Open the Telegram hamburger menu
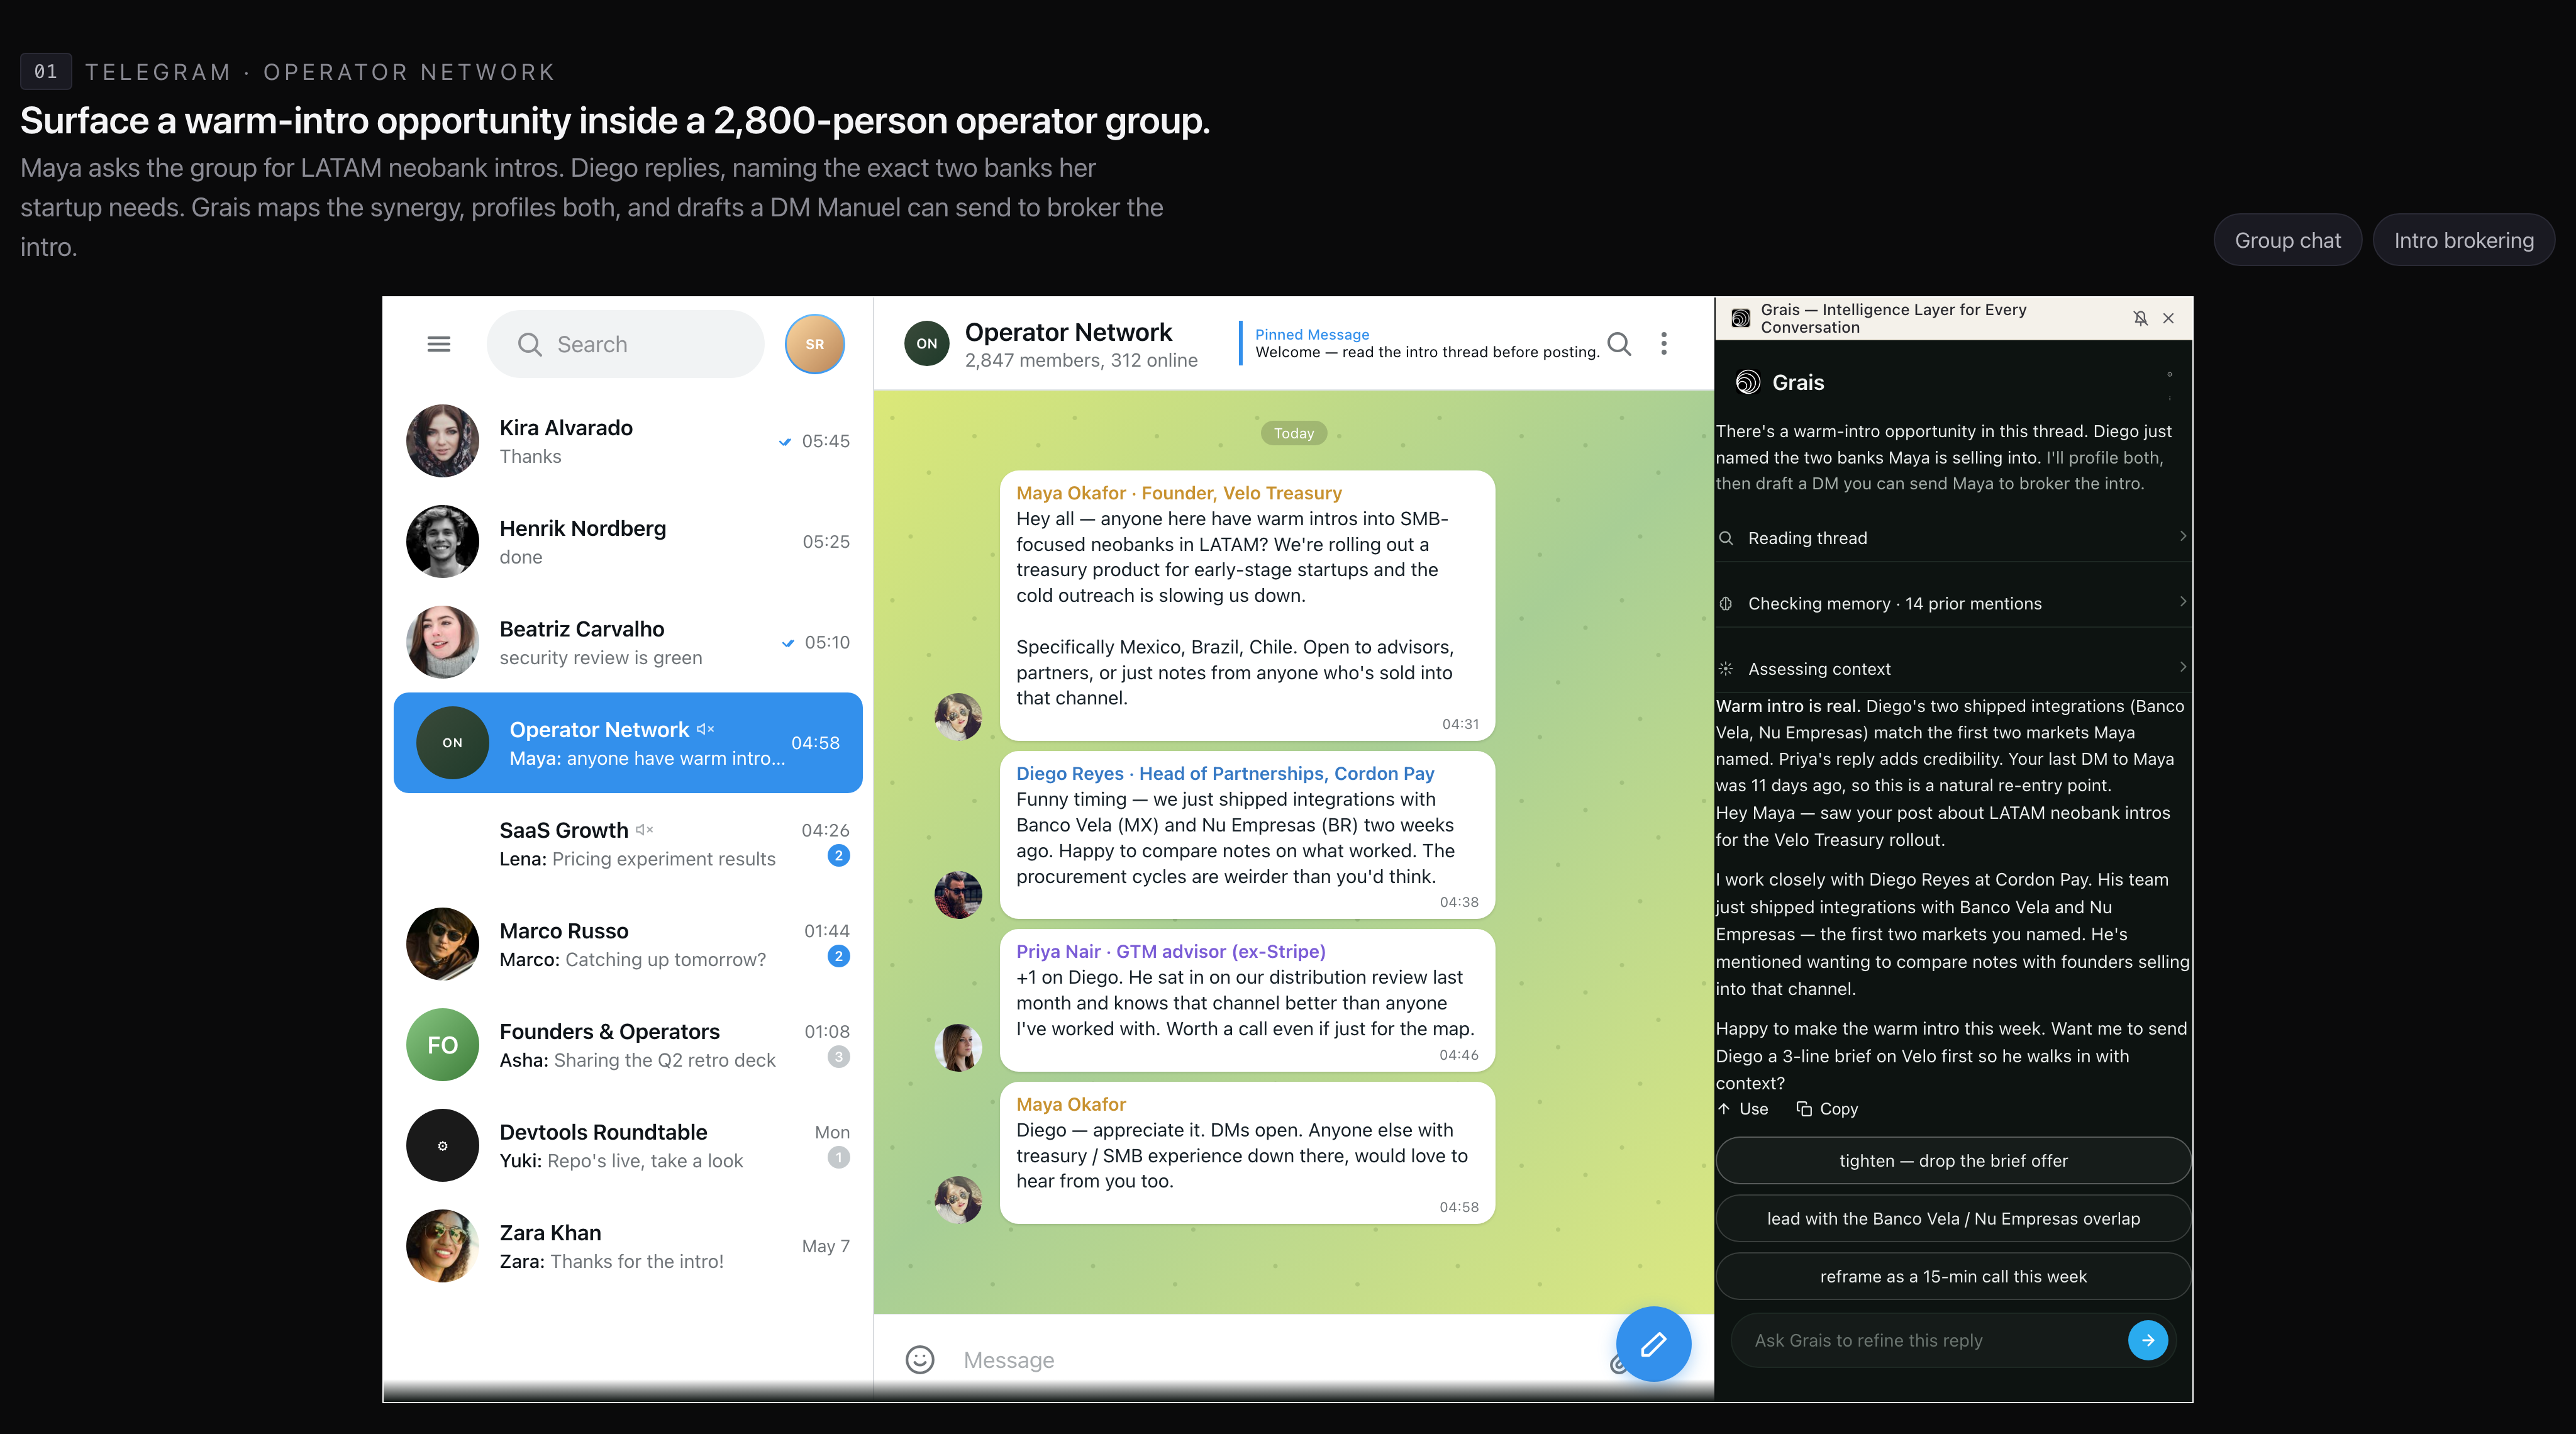Screen dimensions: 2576x1434 (x=438, y=344)
